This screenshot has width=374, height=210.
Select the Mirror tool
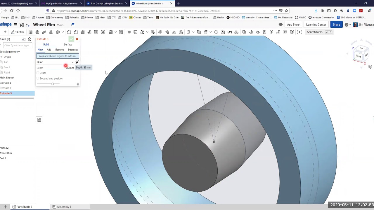coord(121,32)
